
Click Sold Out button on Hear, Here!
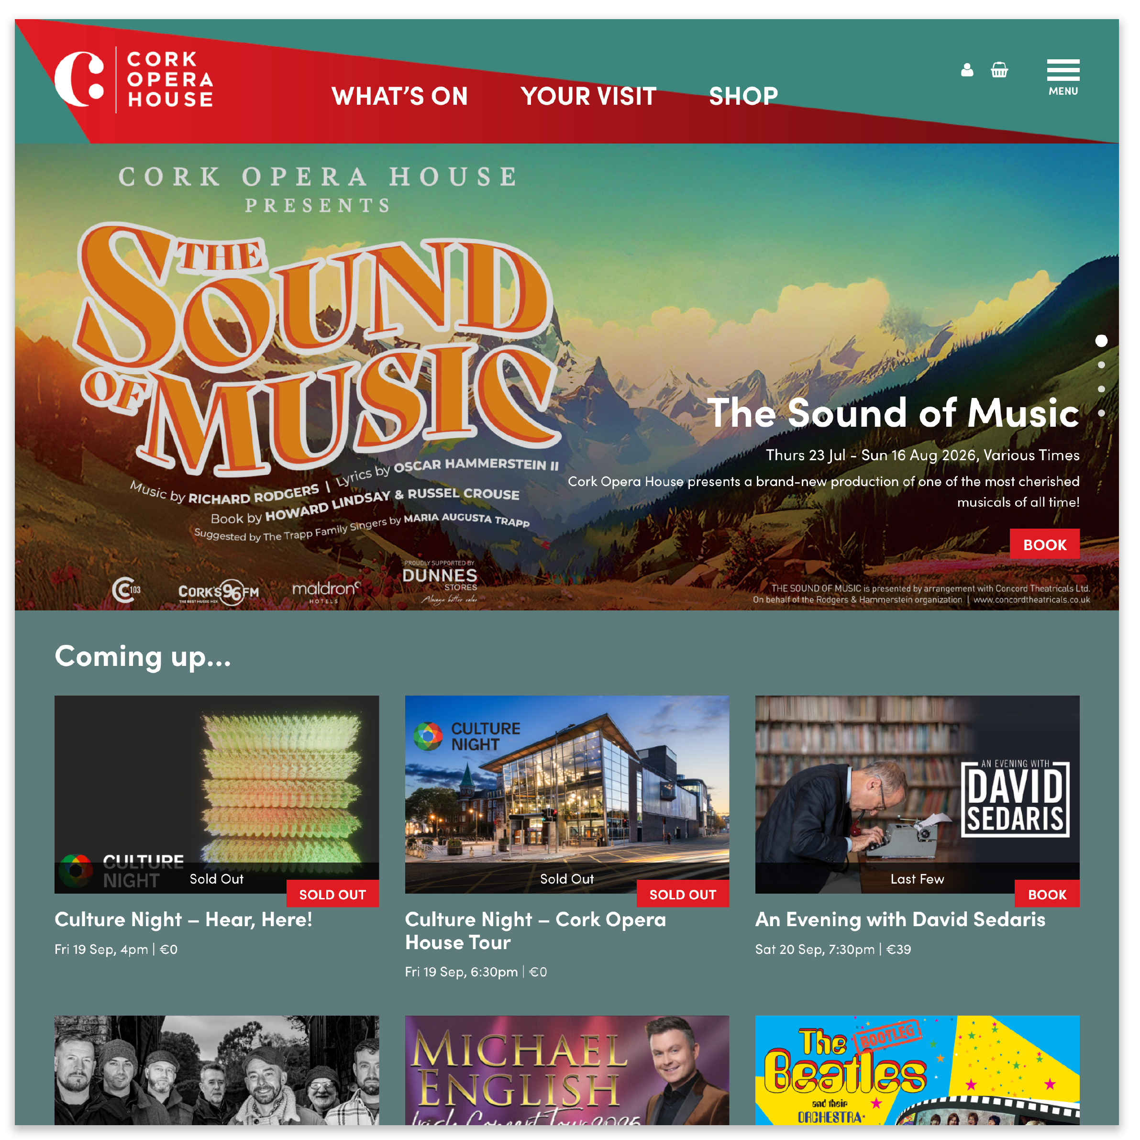point(332,894)
